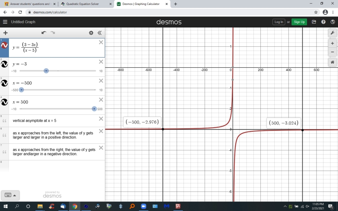Switch to 'Answer students' questions' tab
338x211 pixels.
click(x=30, y=4)
